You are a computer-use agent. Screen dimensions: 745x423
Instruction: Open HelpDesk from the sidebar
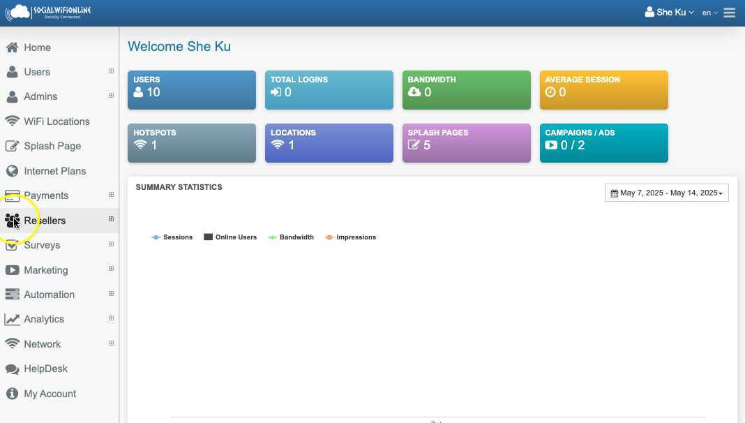[45, 369]
